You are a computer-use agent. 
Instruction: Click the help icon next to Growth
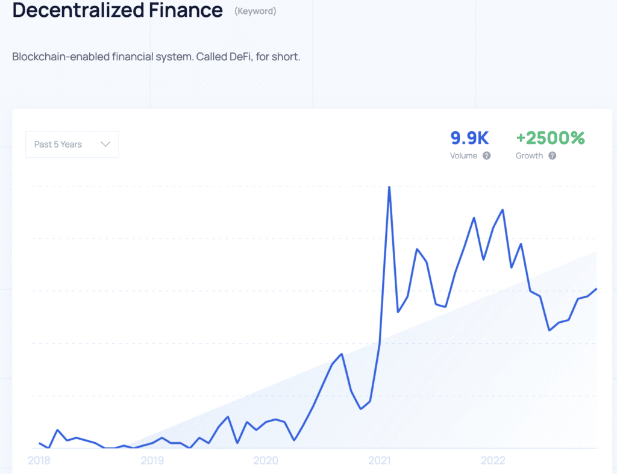[552, 155]
